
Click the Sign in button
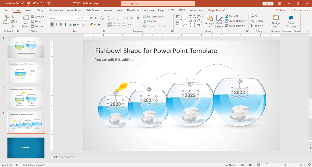click(x=268, y=4)
